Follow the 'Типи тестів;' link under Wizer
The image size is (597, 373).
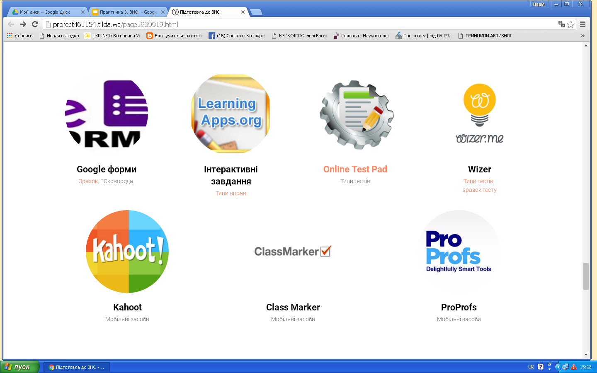point(479,181)
